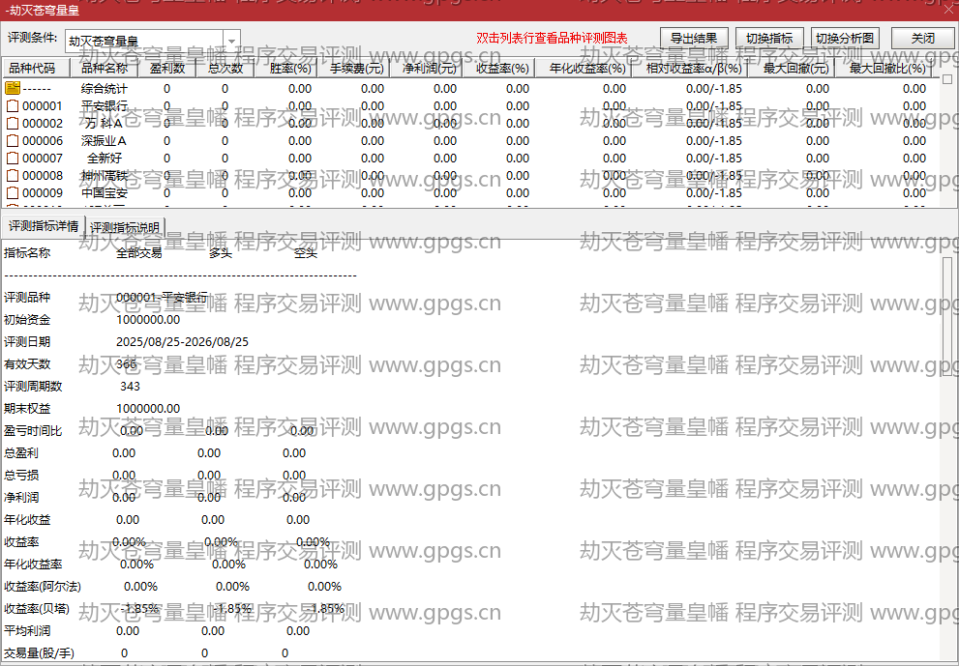Open the 评测指标详情 tab
Image resolution: width=959 pixels, height=666 pixels.
44,226
